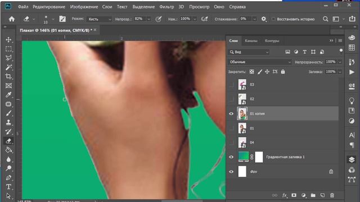360x202 pixels.
Task: Select the gradient fill layer thumbnail
Action: coord(244,157)
